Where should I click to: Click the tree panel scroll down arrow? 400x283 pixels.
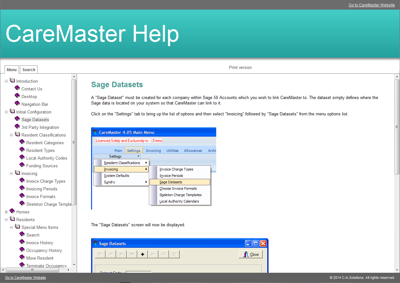click(x=74, y=265)
